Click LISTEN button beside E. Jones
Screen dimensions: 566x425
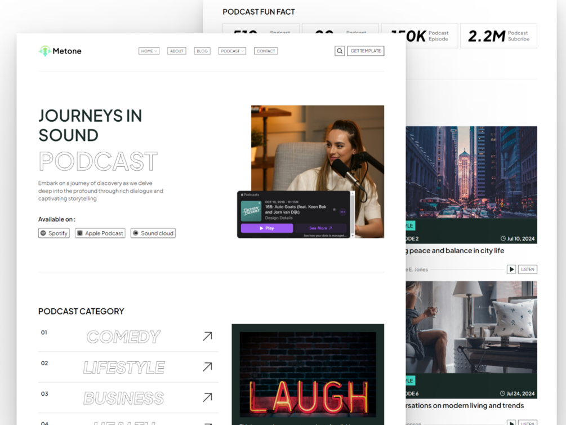coord(527,269)
